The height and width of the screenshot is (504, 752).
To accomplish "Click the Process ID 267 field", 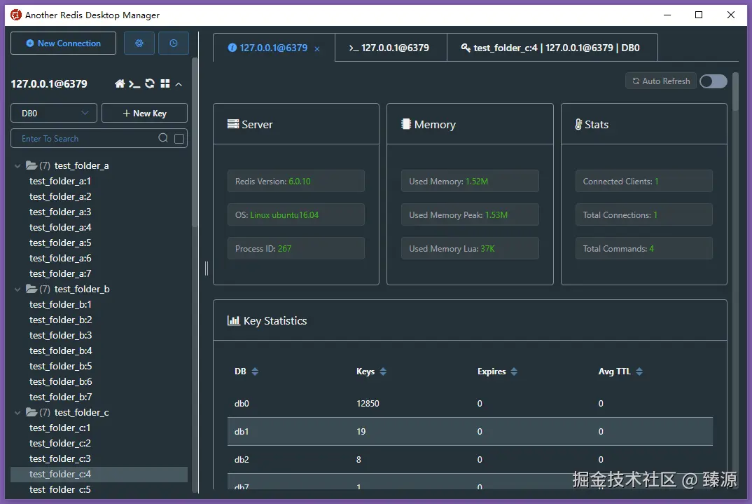I will click(x=296, y=248).
